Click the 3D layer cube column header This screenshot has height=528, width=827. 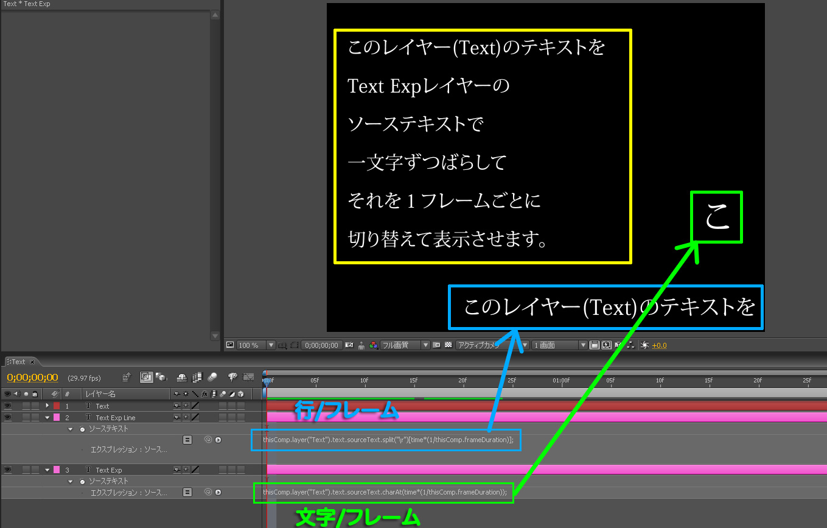coord(241,394)
